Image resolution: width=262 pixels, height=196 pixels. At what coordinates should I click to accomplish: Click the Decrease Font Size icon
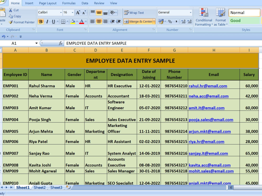click(x=84, y=13)
